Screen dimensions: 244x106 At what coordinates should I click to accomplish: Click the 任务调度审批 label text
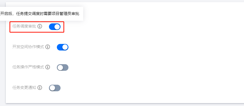click(x=24, y=26)
